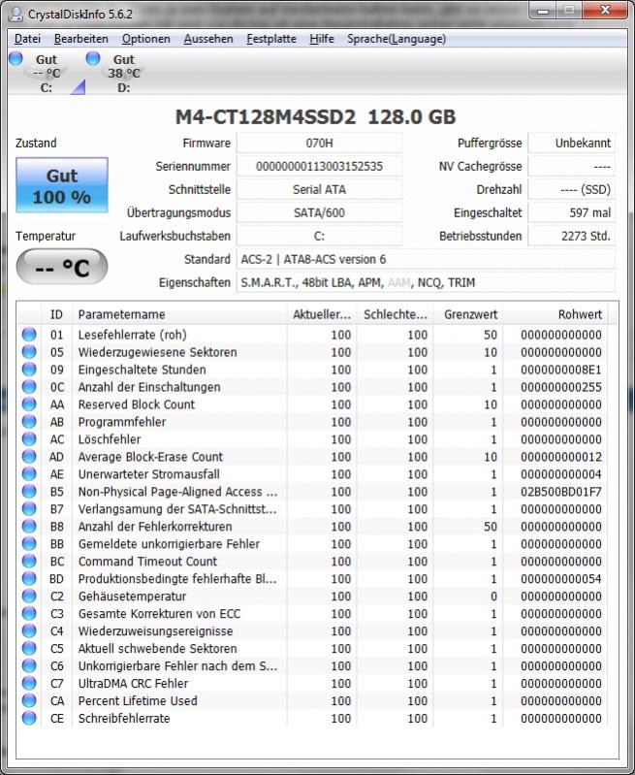Click the Rohwert column header
The image size is (635, 775).
click(x=556, y=314)
